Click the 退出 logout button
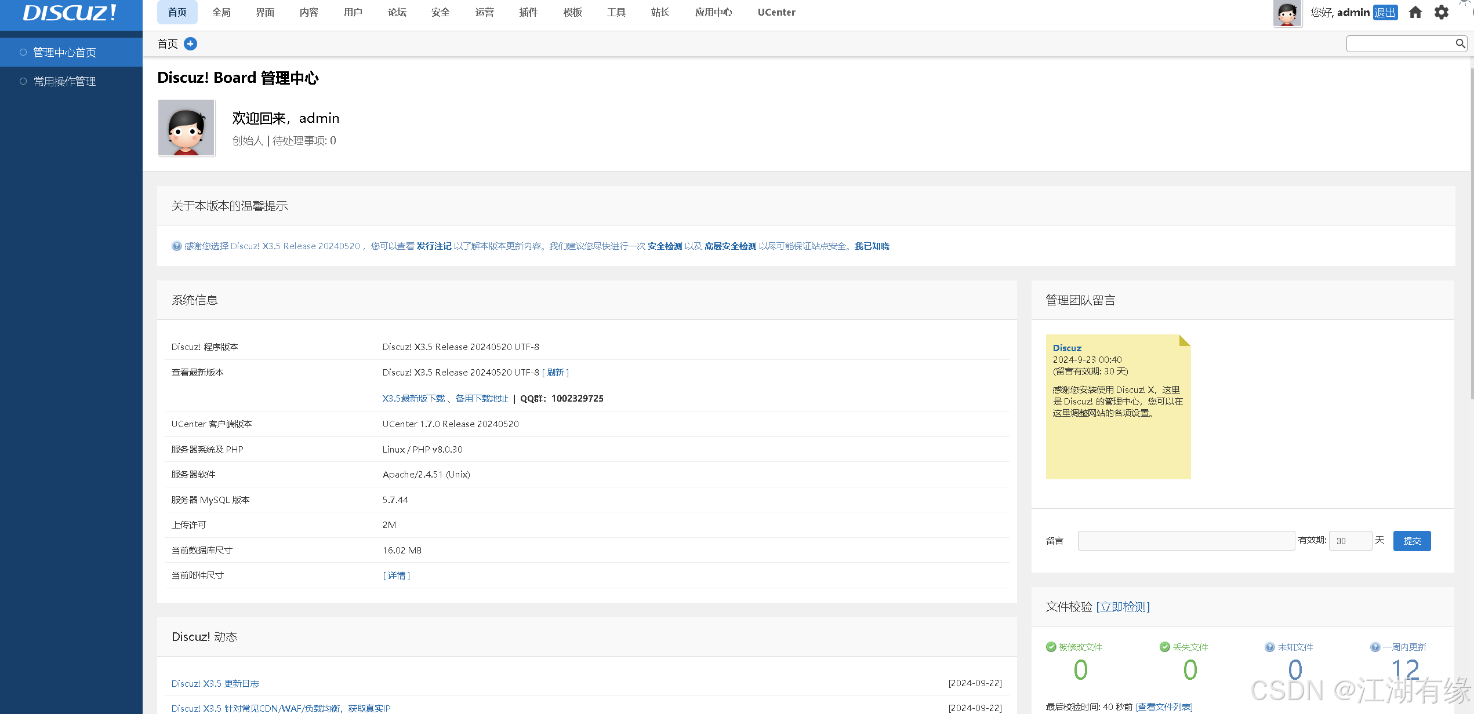1474x714 pixels. [x=1385, y=12]
